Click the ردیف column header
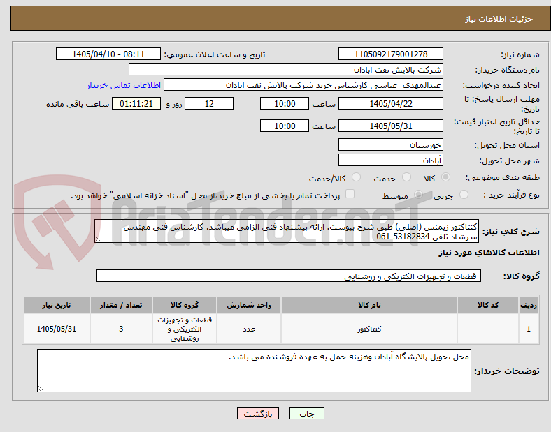This screenshot has height=432, width=551. pos(529,305)
